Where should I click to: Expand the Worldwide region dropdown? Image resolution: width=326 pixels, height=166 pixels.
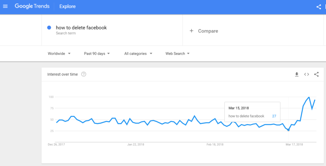click(x=59, y=54)
